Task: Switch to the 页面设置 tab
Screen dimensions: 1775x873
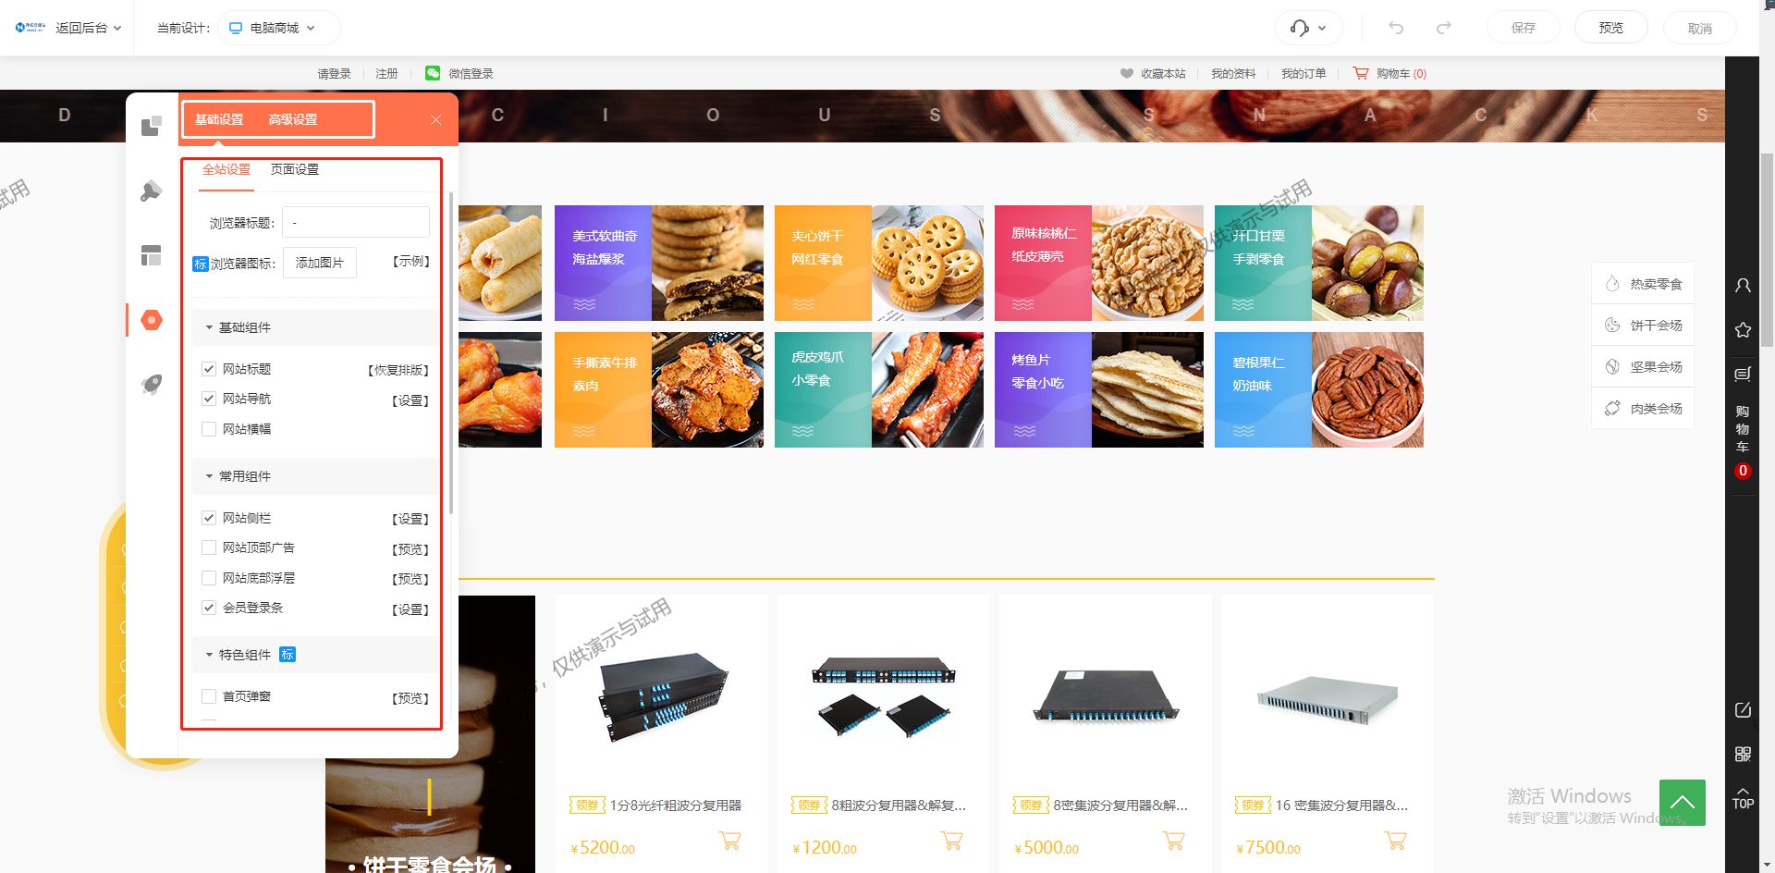Action: (294, 169)
